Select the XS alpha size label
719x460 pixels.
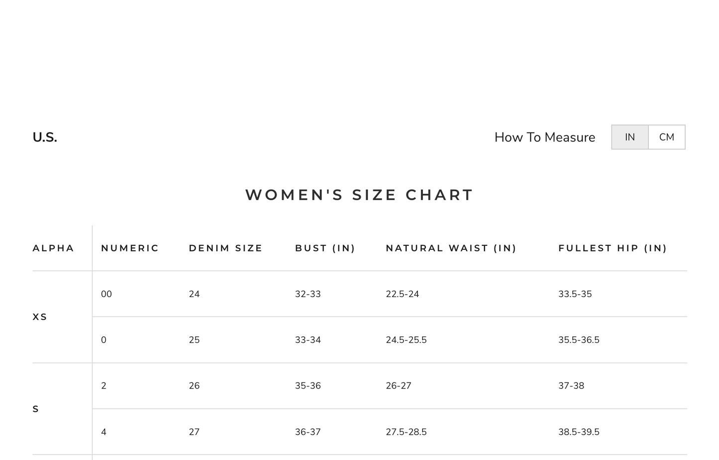[x=40, y=317]
